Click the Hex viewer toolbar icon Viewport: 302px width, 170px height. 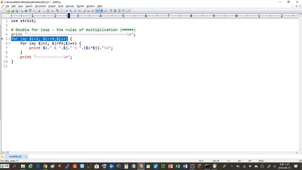89,11
